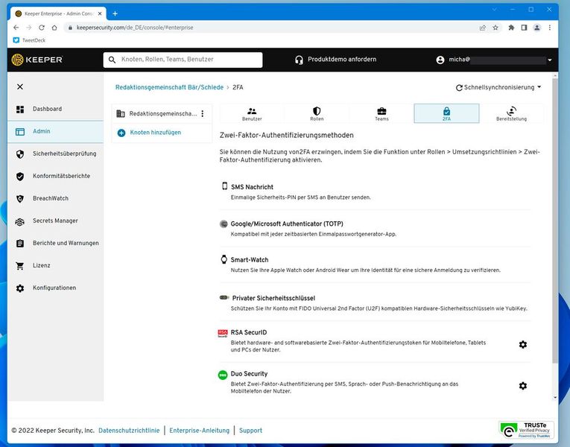Click the headset icon next to Produktdemo
This screenshot has height=447, width=570.
[x=299, y=60]
